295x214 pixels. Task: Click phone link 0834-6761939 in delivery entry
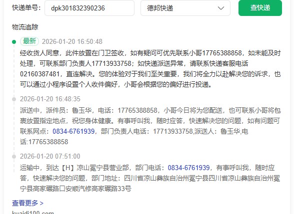pos(73,131)
